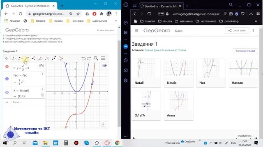Viewport: 263px width, 147px height.
Task: Open Windows notification center icon
Action: click(256, 143)
